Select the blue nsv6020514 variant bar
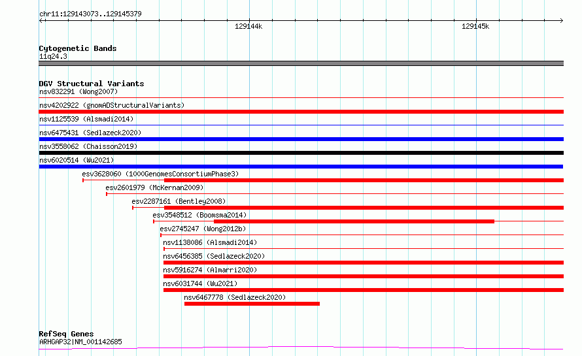Screen dimensions: 582x356 click(301, 167)
